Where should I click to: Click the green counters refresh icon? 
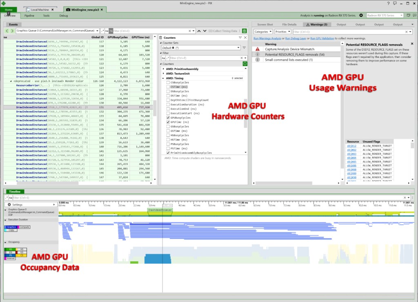coord(245,64)
